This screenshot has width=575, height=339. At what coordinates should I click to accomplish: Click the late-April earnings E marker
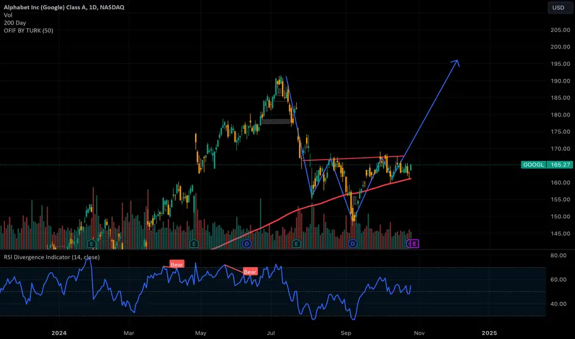pos(194,243)
